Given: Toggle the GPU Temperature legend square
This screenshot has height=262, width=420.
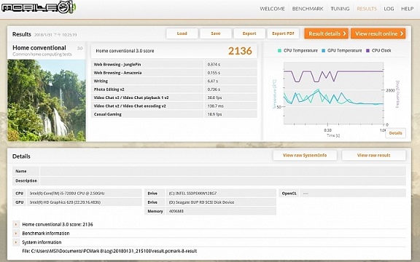Looking at the screenshot, I should [323, 50].
